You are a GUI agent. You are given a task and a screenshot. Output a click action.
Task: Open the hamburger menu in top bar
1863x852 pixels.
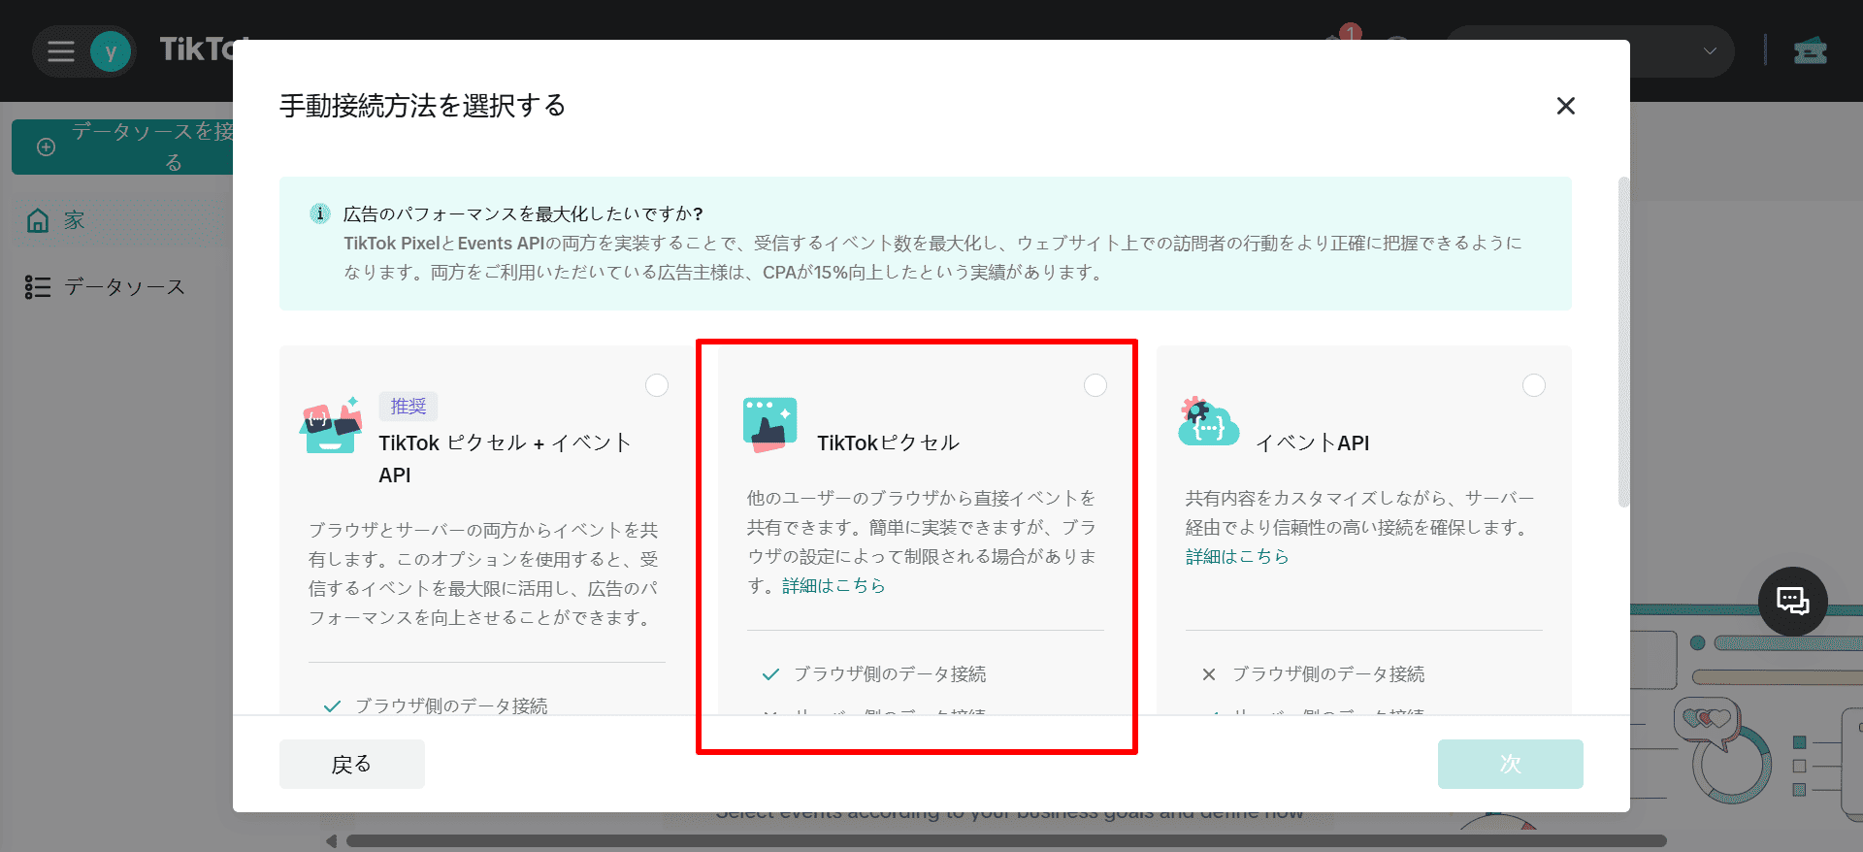coord(61,51)
